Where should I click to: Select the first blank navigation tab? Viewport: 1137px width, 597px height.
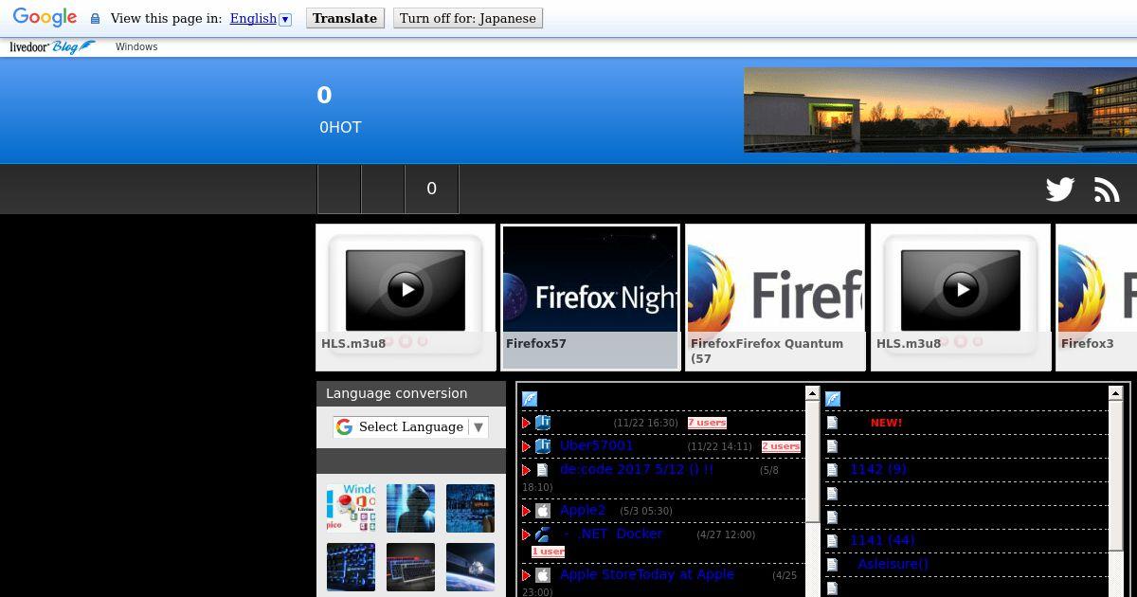pos(339,189)
